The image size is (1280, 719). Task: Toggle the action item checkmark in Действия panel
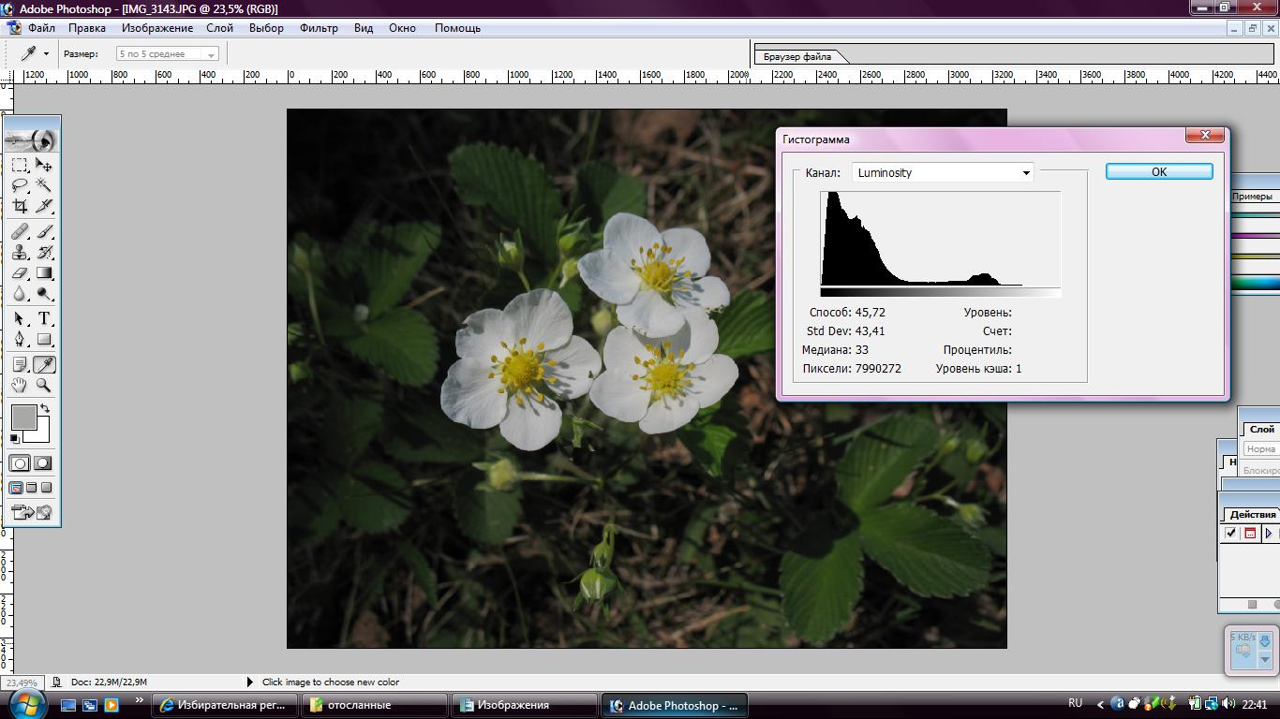[1230, 533]
